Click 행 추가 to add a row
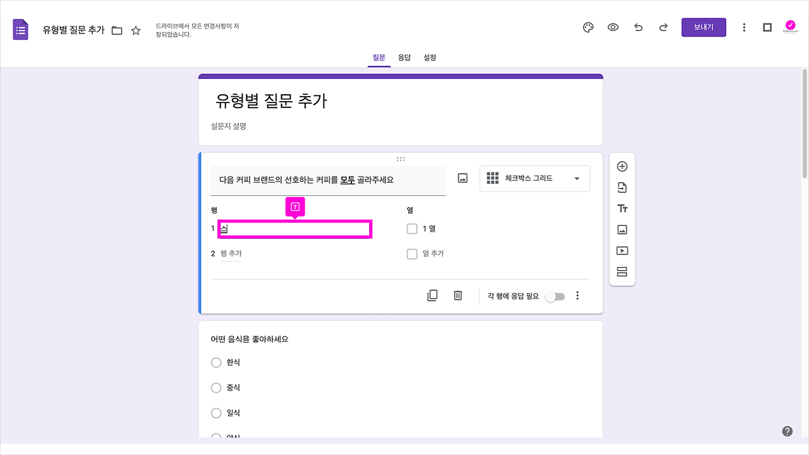809x455 pixels. [x=232, y=253]
